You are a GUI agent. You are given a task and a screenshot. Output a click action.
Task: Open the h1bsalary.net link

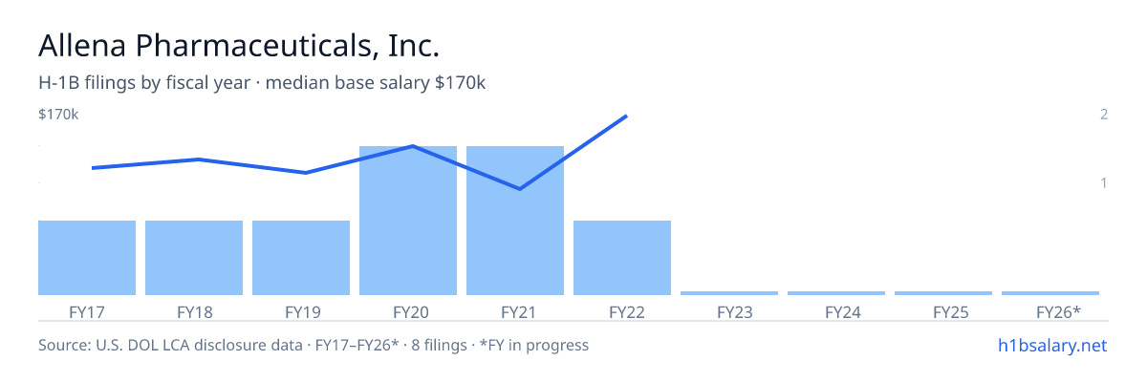pos(1051,345)
